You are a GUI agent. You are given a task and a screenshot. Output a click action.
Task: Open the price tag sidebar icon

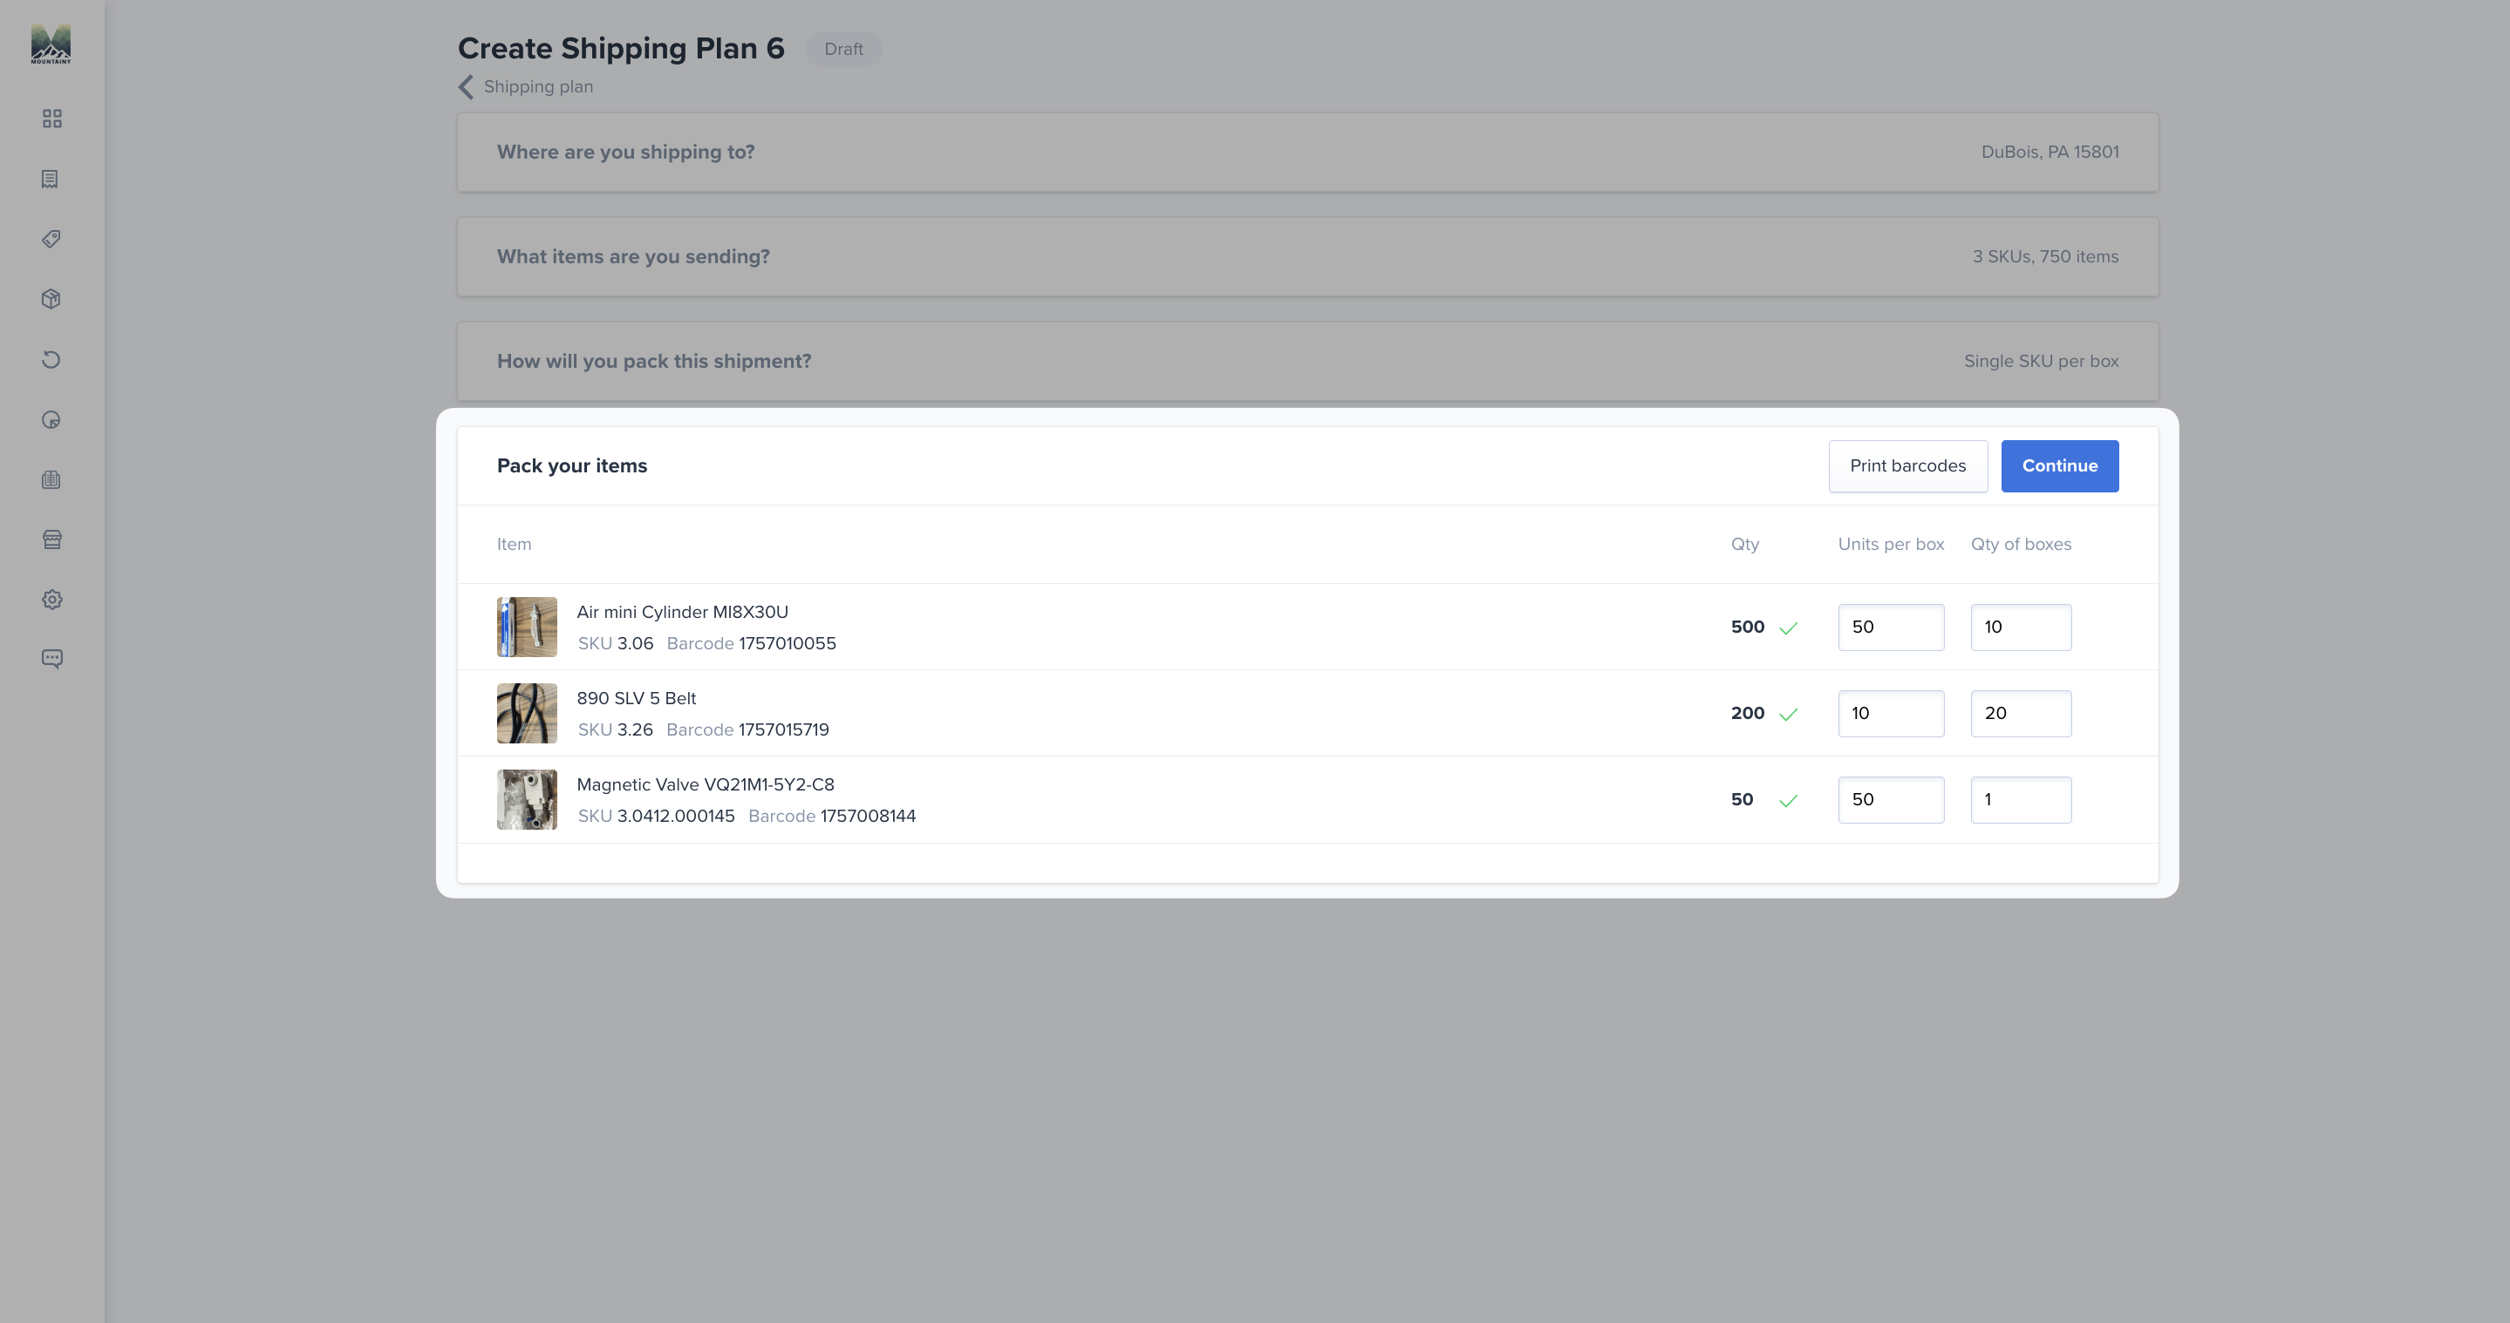pyautogui.click(x=51, y=240)
